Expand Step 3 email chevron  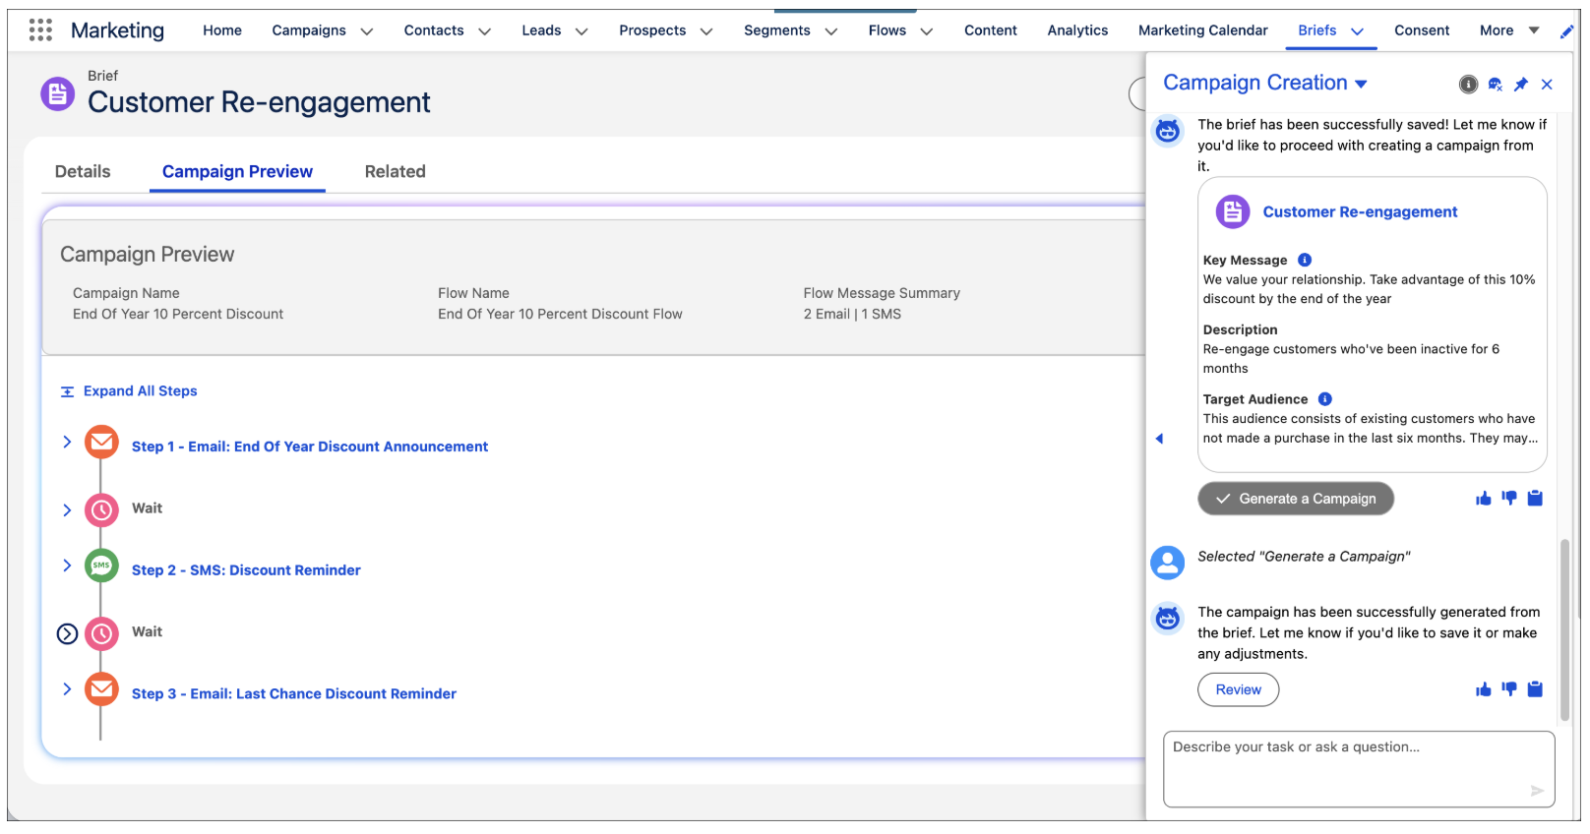tap(67, 689)
